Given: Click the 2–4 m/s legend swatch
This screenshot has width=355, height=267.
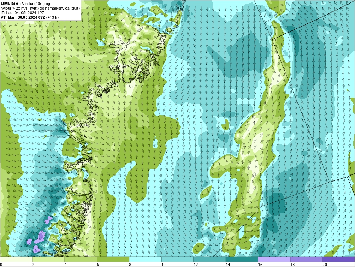Looking at the screenshot, I should coord(48,259).
